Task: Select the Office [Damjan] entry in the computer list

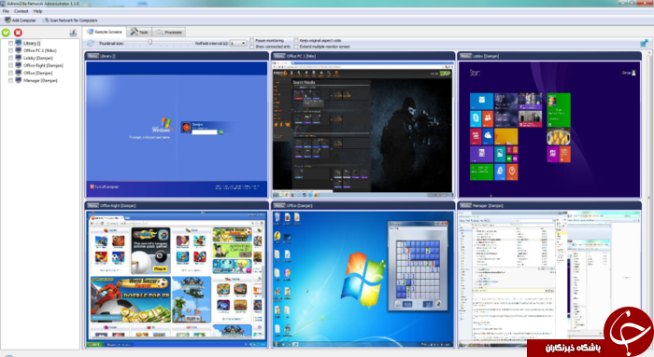Action: [x=37, y=74]
